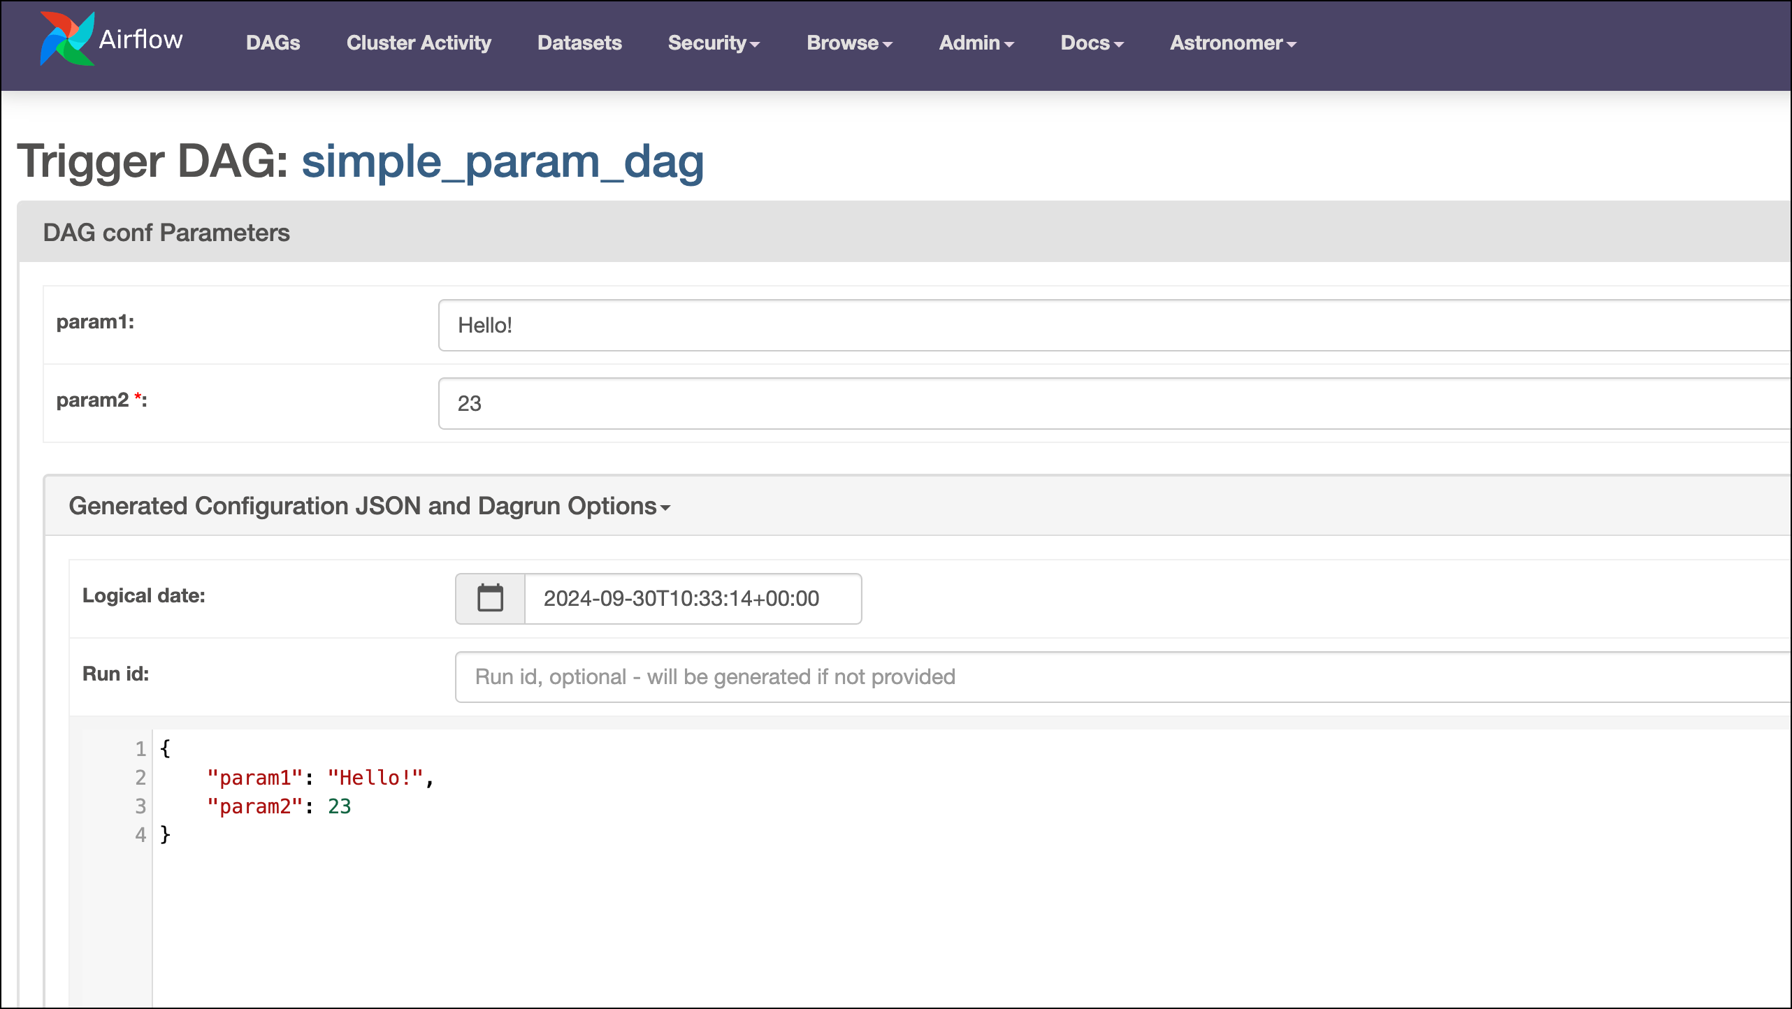The width and height of the screenshot is (1792, 1009).
Task: Navigate to the Datasets page
Action: (x=579, y=43)
